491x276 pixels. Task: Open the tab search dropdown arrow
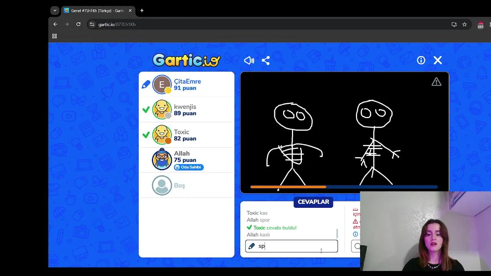point(55,11)
